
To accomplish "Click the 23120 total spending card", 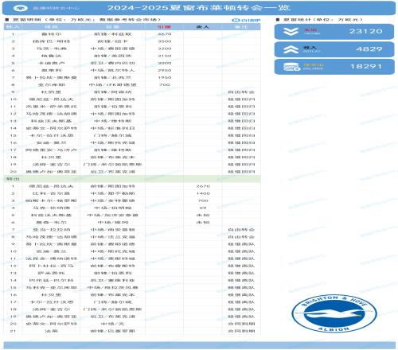I will tap(334, 32).
